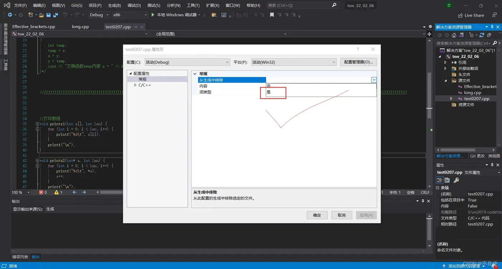Click the feedback icon at top right
The image size is (502, 269).
[x=494, y=15]
